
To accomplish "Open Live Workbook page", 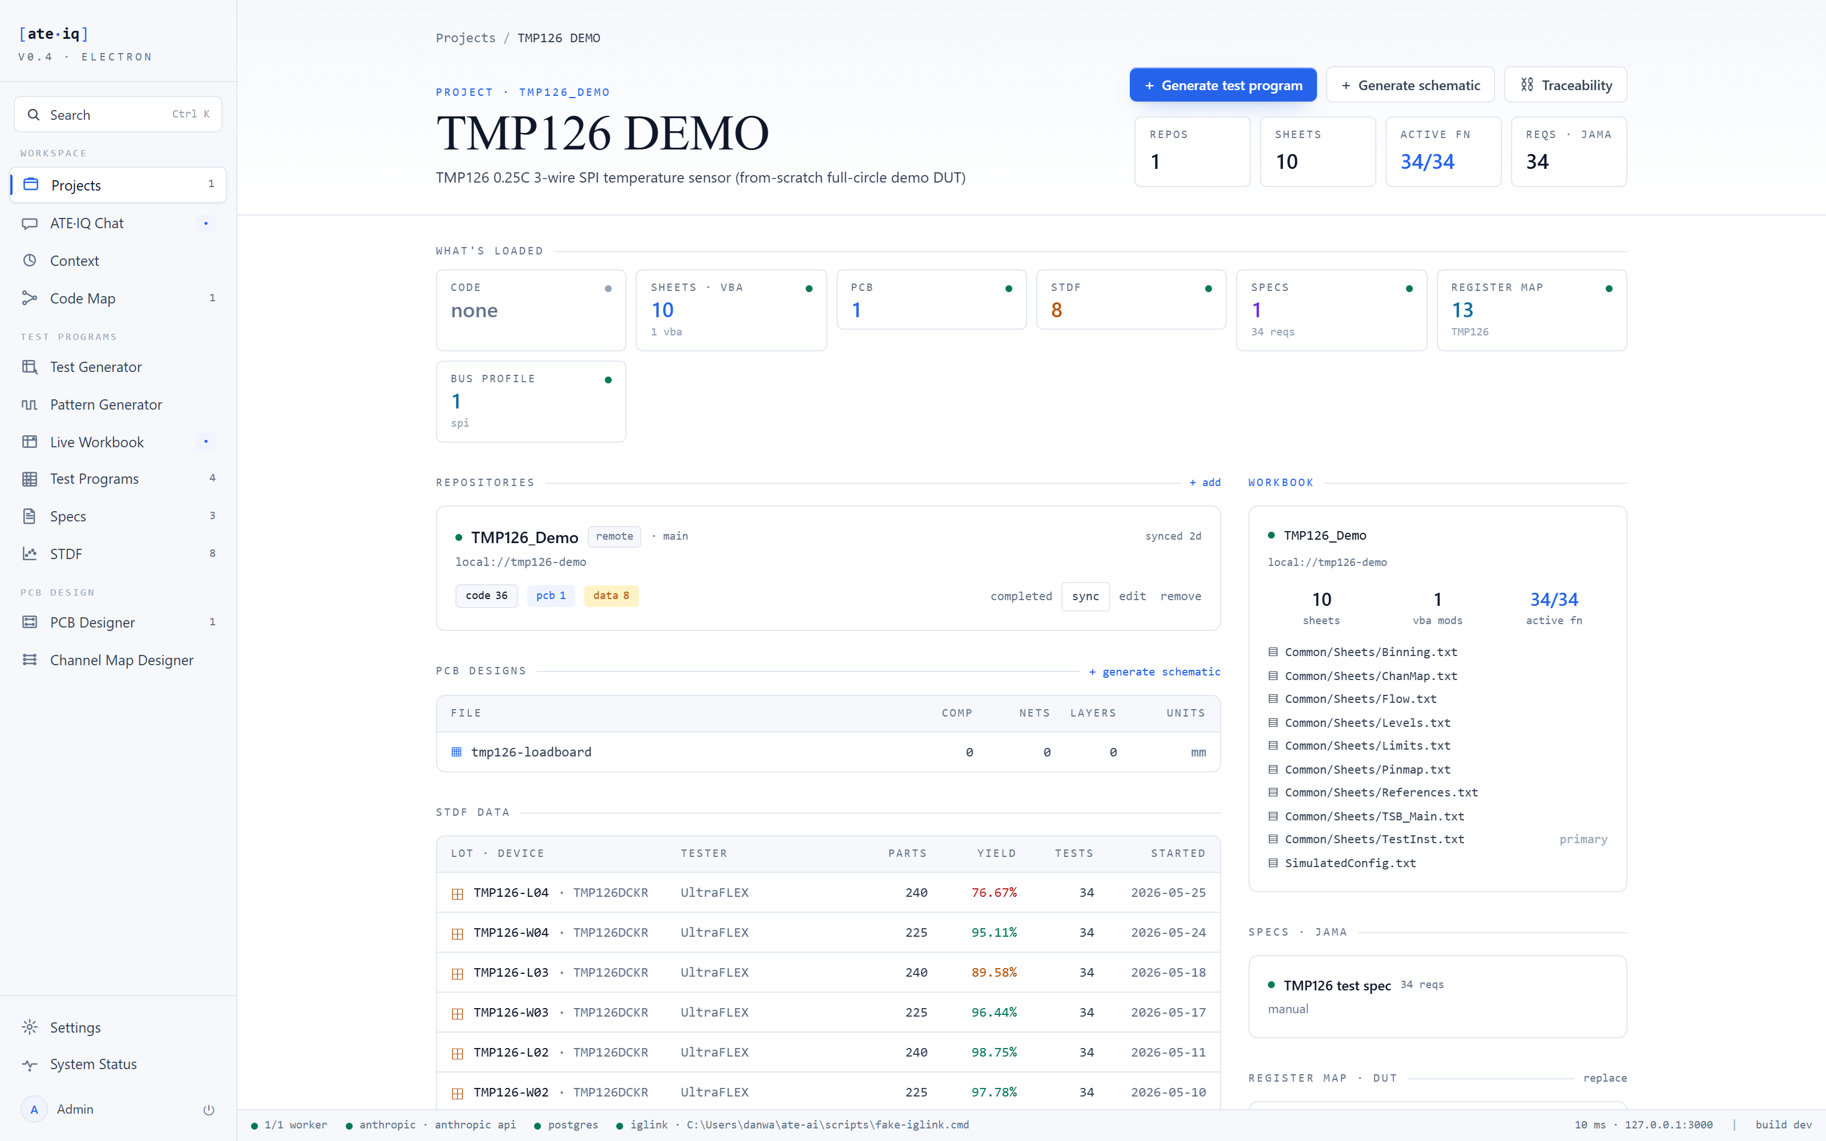I will pos(119,442).
